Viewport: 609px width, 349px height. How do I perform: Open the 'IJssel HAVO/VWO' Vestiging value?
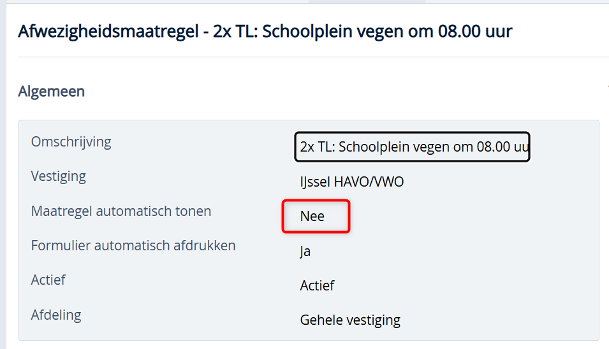click(351, 182)
